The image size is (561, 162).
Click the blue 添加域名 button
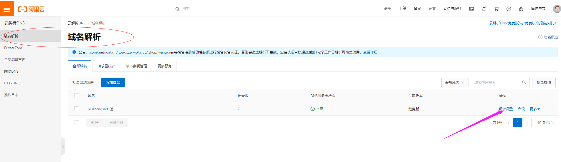pyautogui.click(x=113, y=82)
